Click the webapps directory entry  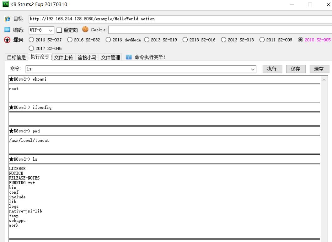[17, 221]
